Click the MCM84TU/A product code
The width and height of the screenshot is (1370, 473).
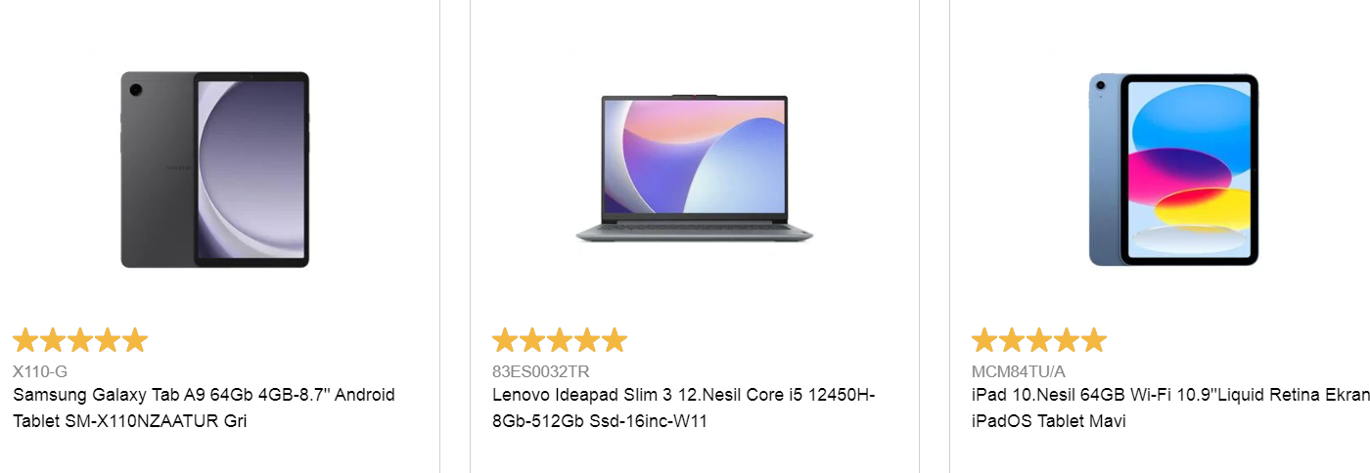[x=1019, y=371]
